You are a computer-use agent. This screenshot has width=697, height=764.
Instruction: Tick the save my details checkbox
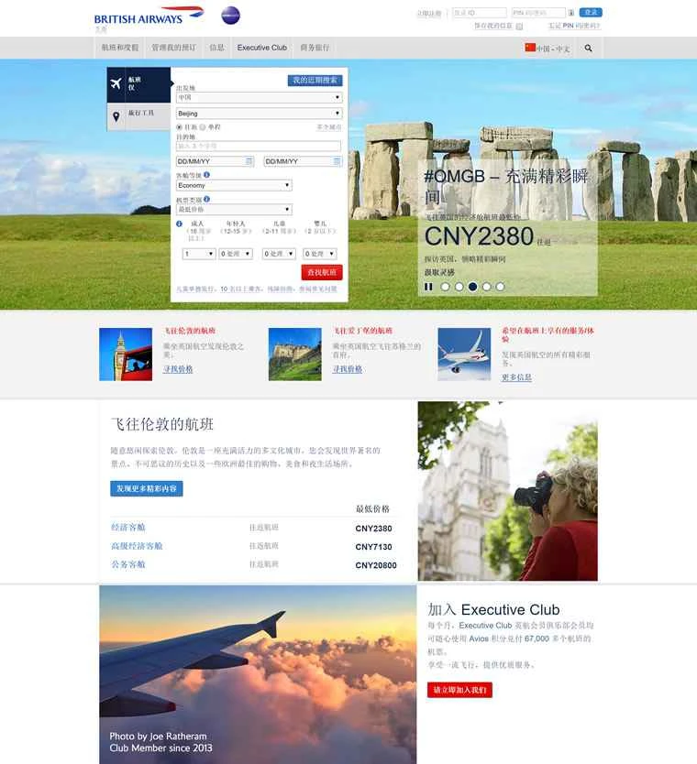click(519, 27)
